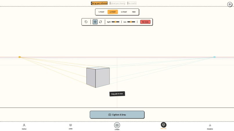Open the Practice cube section
The width and height of the screenshot is (234, 131).
point(163,126)
